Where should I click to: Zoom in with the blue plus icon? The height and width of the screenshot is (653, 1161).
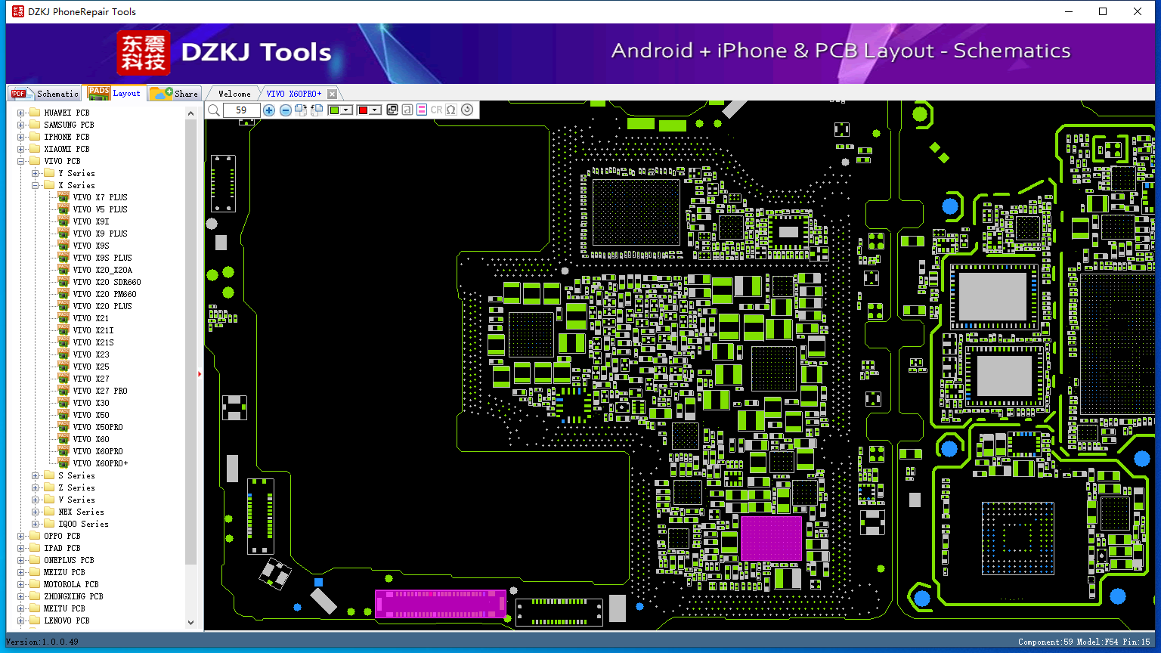(269, 110)
